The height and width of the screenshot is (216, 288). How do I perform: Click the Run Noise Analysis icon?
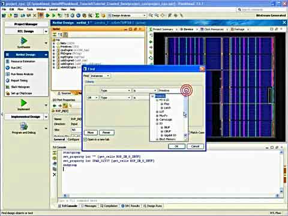(x=8, y=74)
